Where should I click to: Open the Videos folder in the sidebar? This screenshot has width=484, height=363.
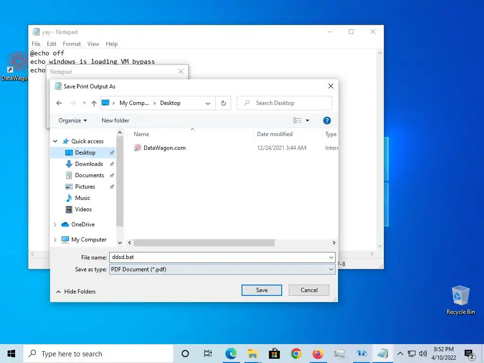click(83, 209)
